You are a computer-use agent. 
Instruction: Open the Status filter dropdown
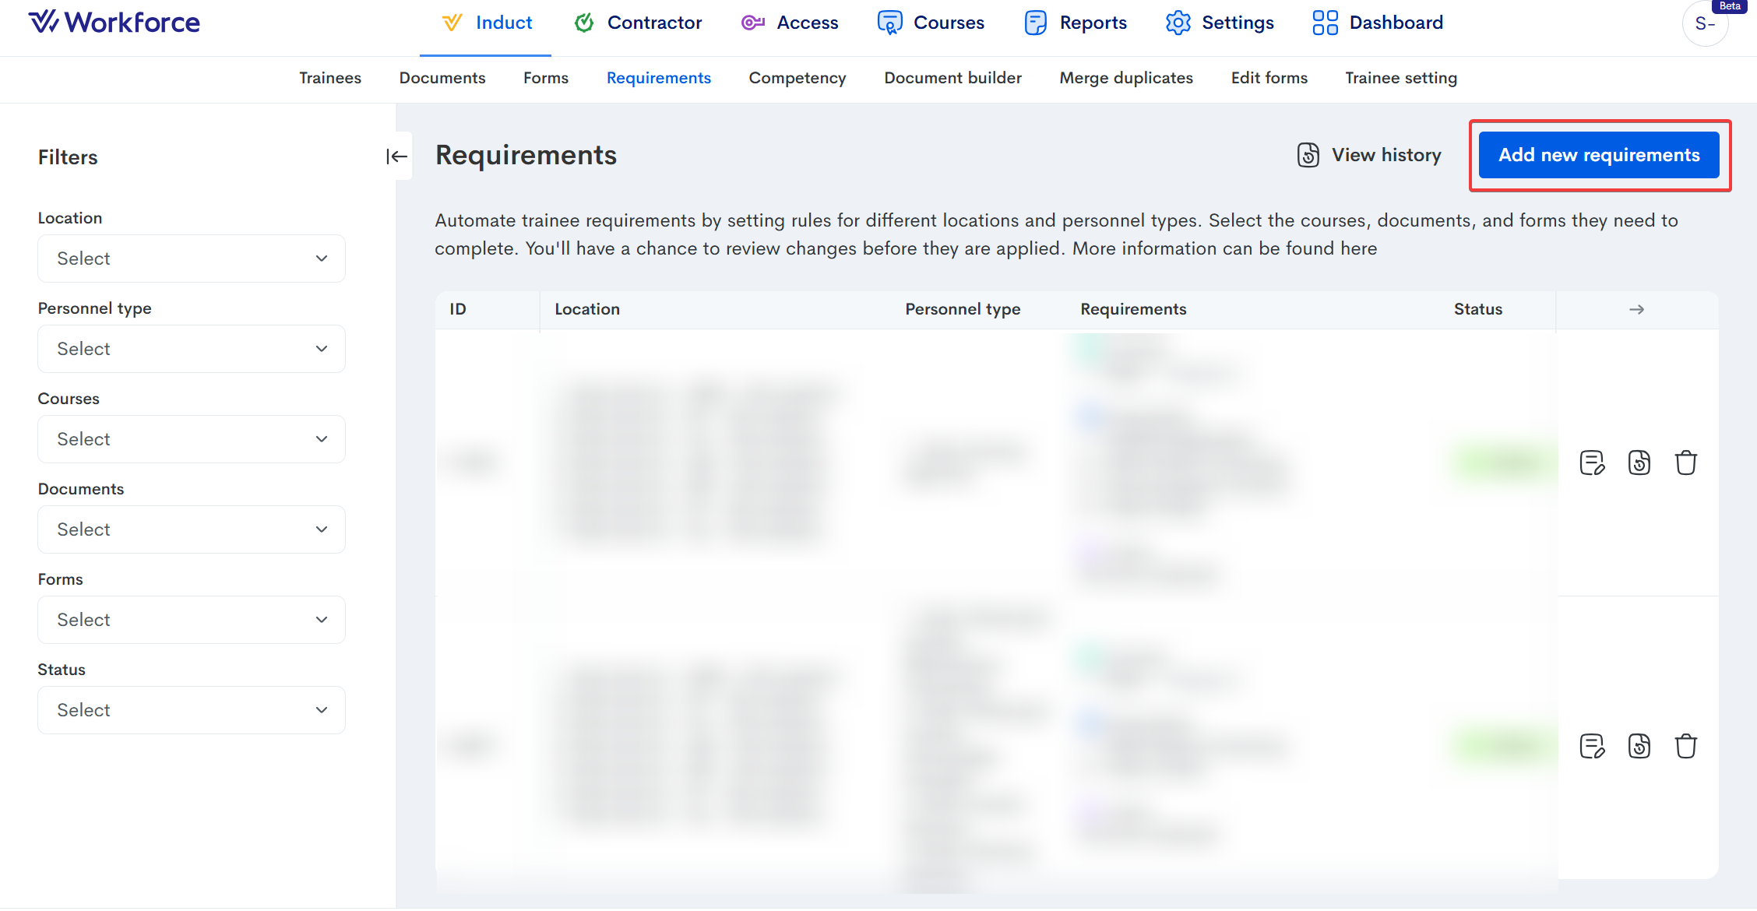[x=191, y=710]
